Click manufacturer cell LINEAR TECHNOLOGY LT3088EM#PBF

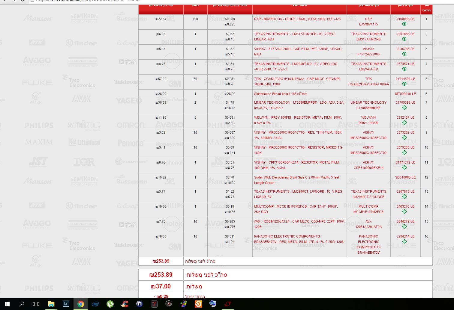(x=368, y=105)
